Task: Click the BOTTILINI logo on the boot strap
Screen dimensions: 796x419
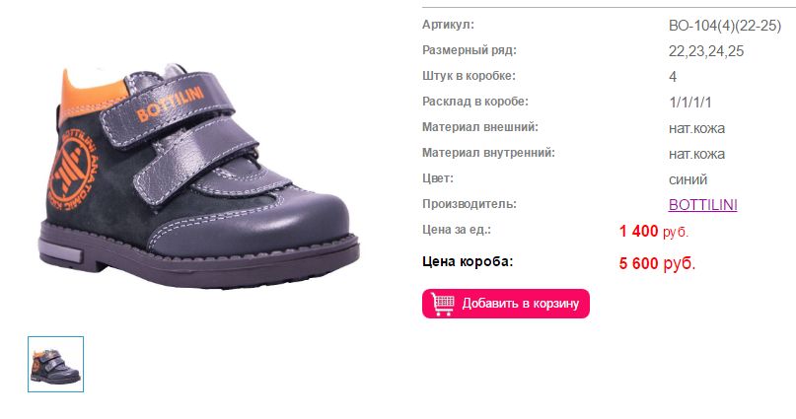Action: pos(170,104)
